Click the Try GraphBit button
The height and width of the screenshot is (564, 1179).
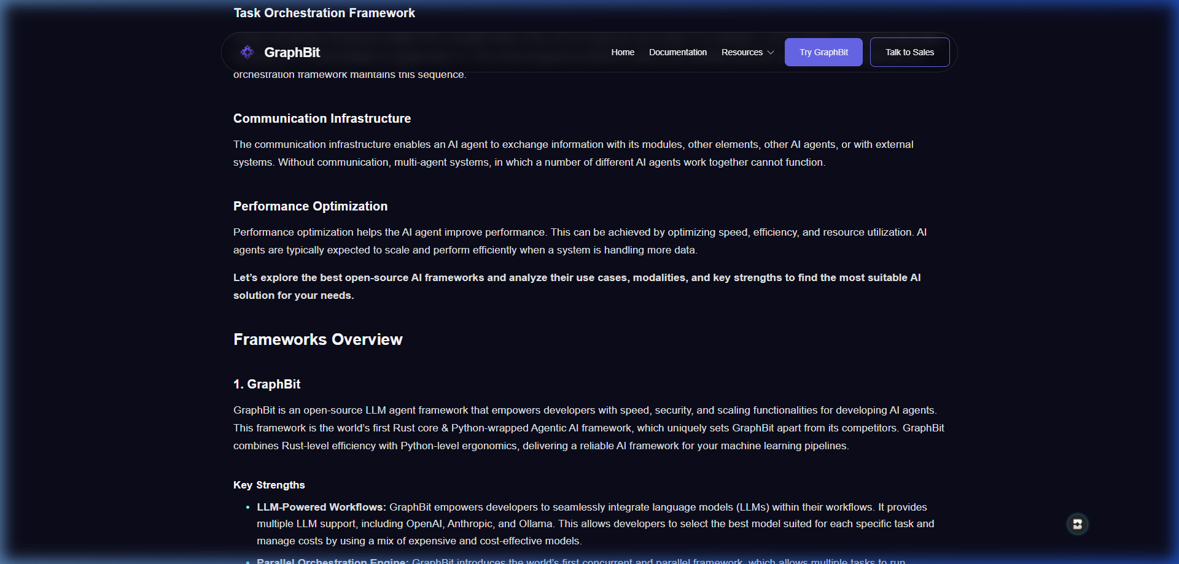(823, 52)
